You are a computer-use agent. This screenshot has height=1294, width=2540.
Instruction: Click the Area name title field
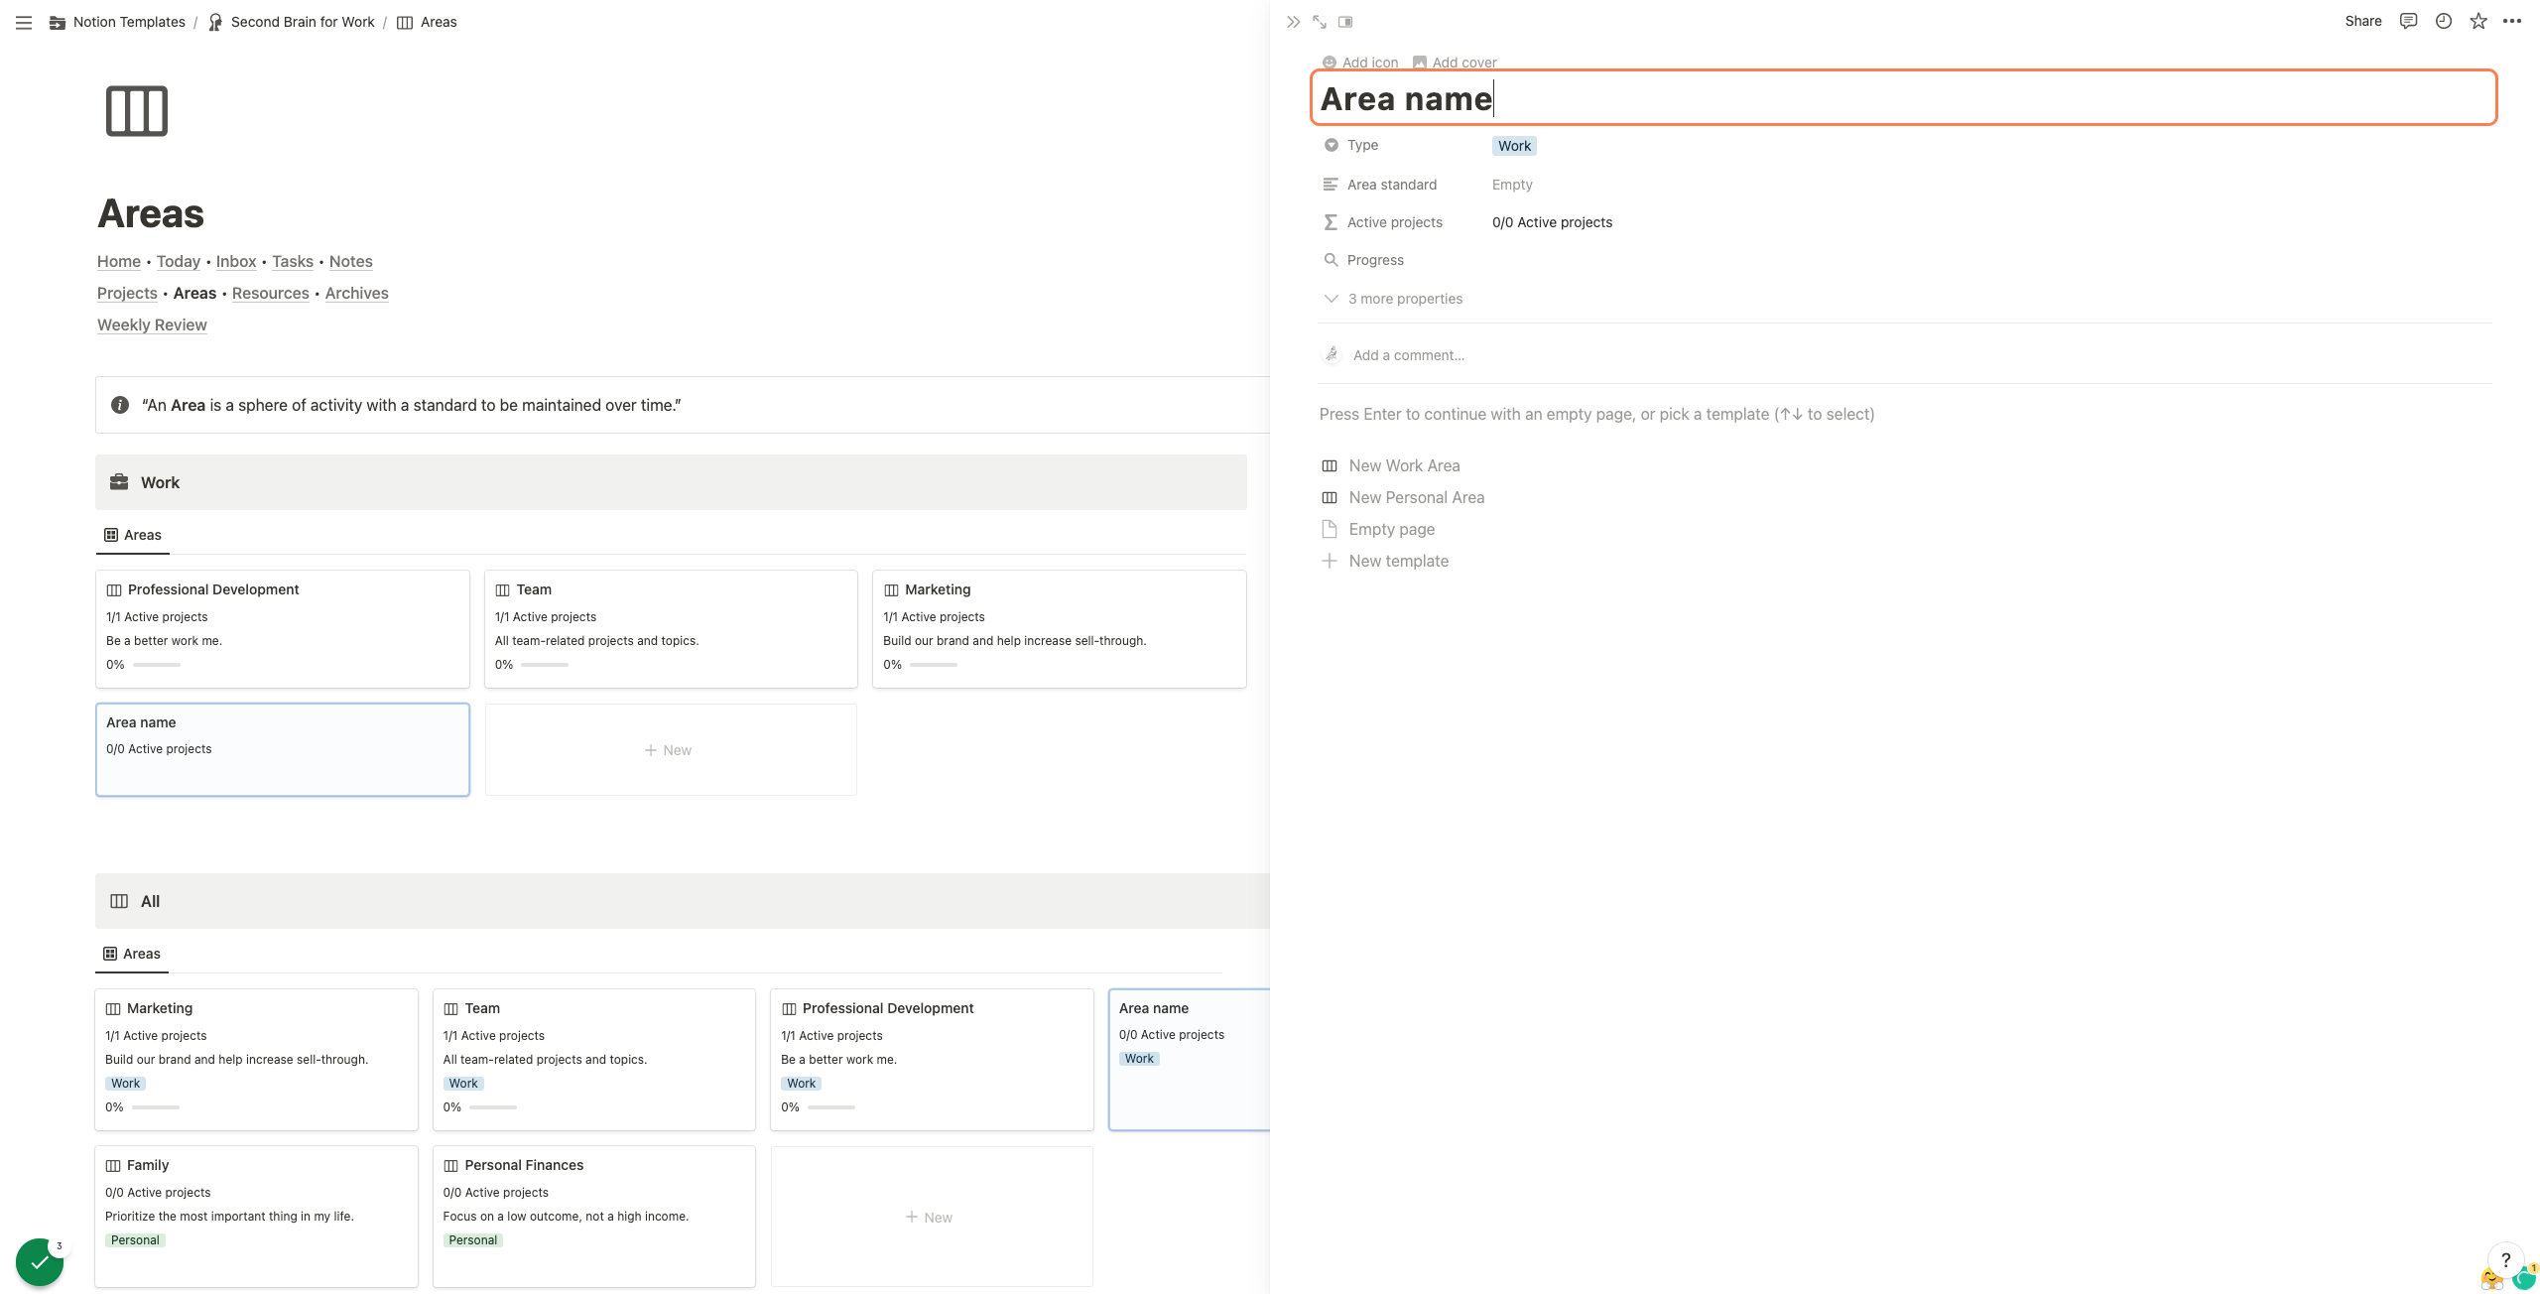coord(1903,98)
